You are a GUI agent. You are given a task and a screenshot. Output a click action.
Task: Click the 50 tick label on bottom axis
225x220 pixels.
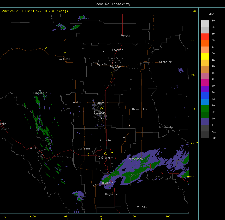pyautogui.click(x=134, y=216)
